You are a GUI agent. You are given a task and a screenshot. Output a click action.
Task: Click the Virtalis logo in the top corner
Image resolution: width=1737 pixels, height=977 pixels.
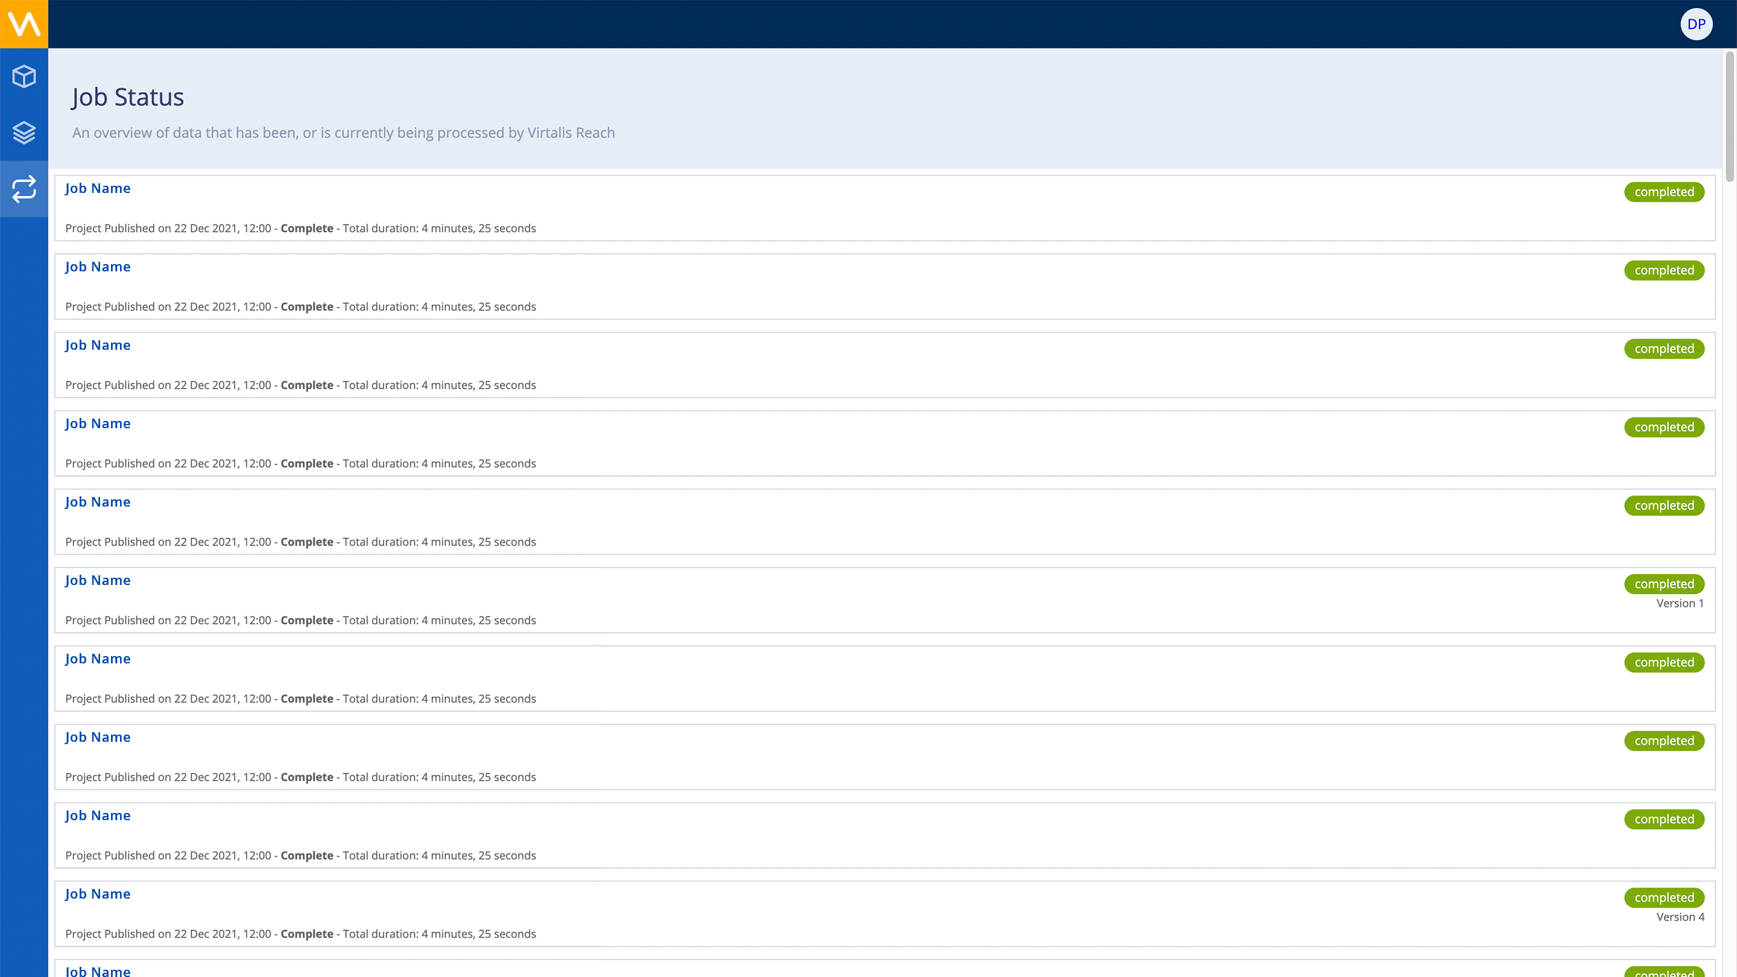(x=24, y=24)
